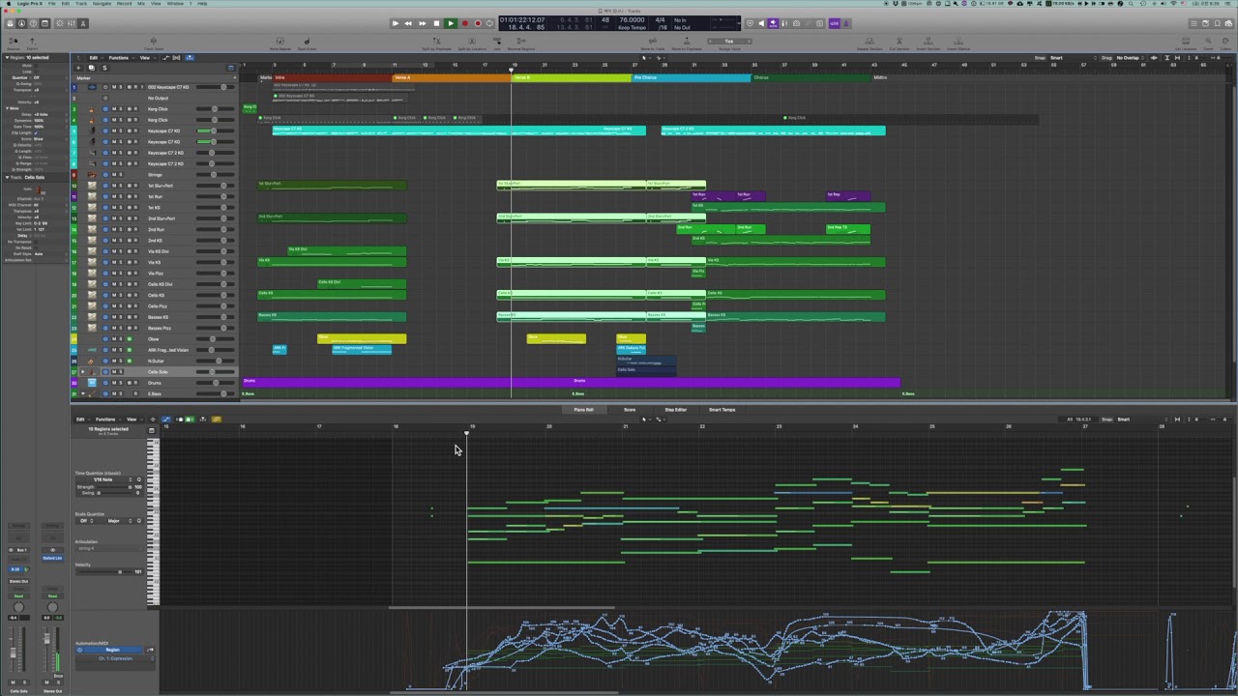Click Repeat Section toolbar icon
Image resolution: width=1238 pixels, height=696 pixels.
870,43
